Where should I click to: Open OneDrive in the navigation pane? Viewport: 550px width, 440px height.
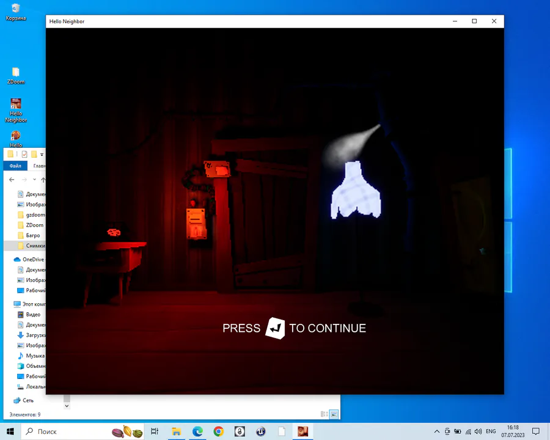click(29, 259)
